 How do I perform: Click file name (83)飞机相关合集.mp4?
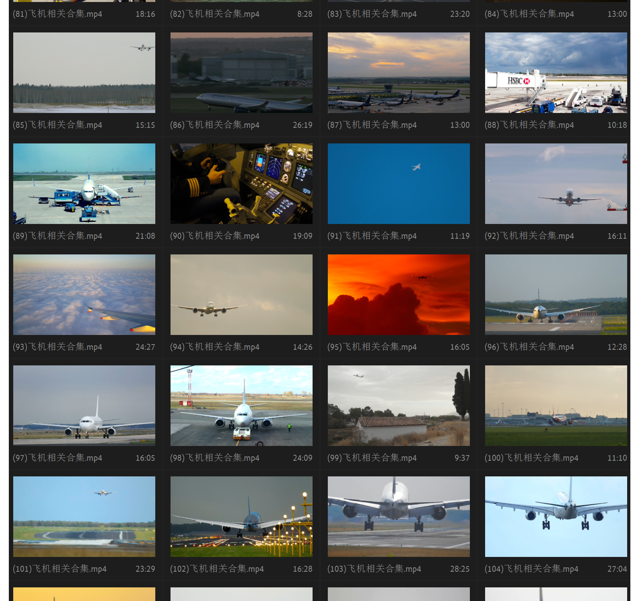click(x=372, y=14)
